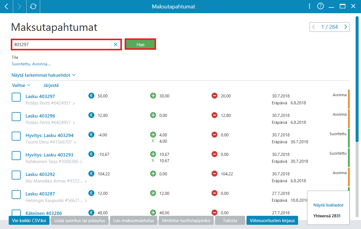Open invoice link Lasku 403296
This screenshot has width=361, height=229.
pos(40,116)
